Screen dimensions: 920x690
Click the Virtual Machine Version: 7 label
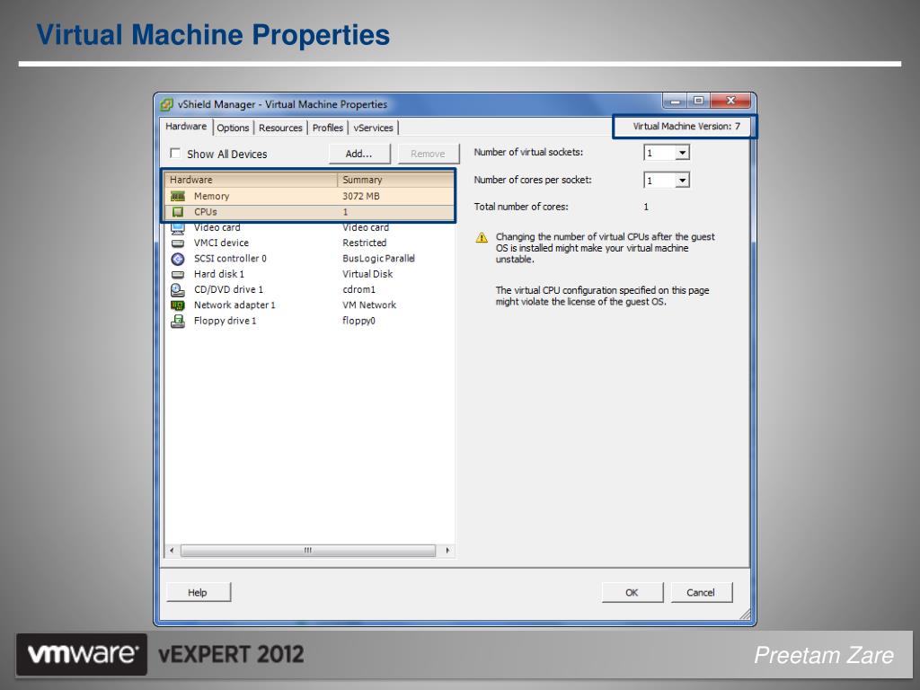[x=686, y=126]
